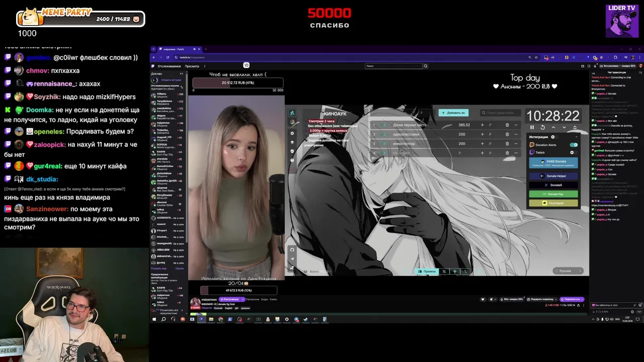Open A1lberry channel in followed list
The image size is (644, 362).
click(x=168, y=96)
